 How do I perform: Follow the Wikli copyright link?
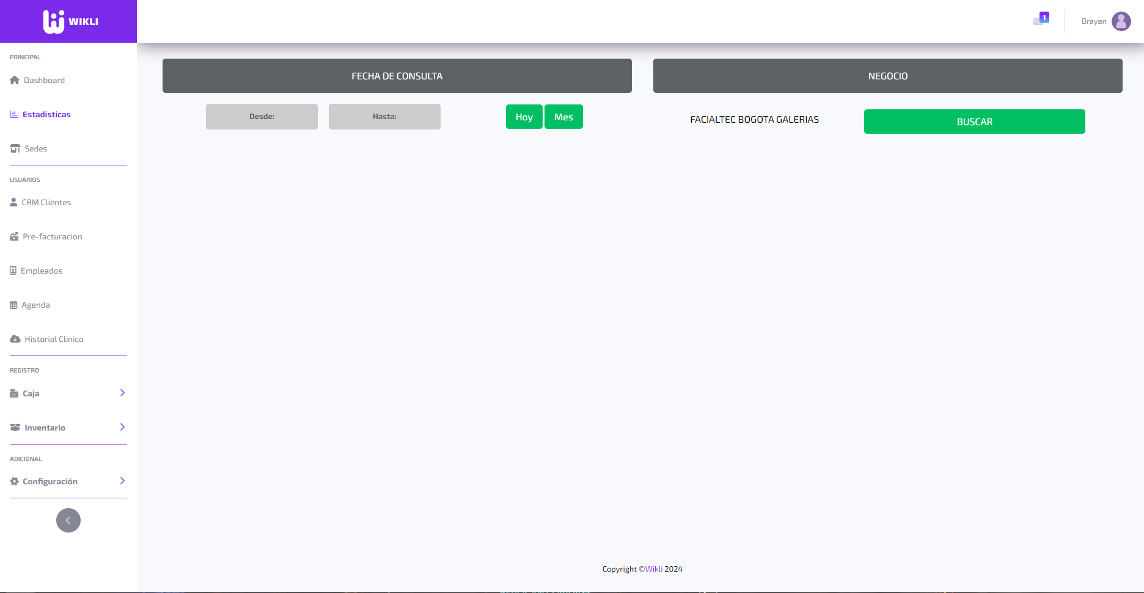pos(654,569)
